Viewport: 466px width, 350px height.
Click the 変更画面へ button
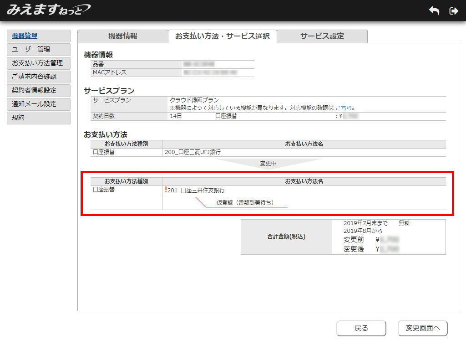pos(422,328)
